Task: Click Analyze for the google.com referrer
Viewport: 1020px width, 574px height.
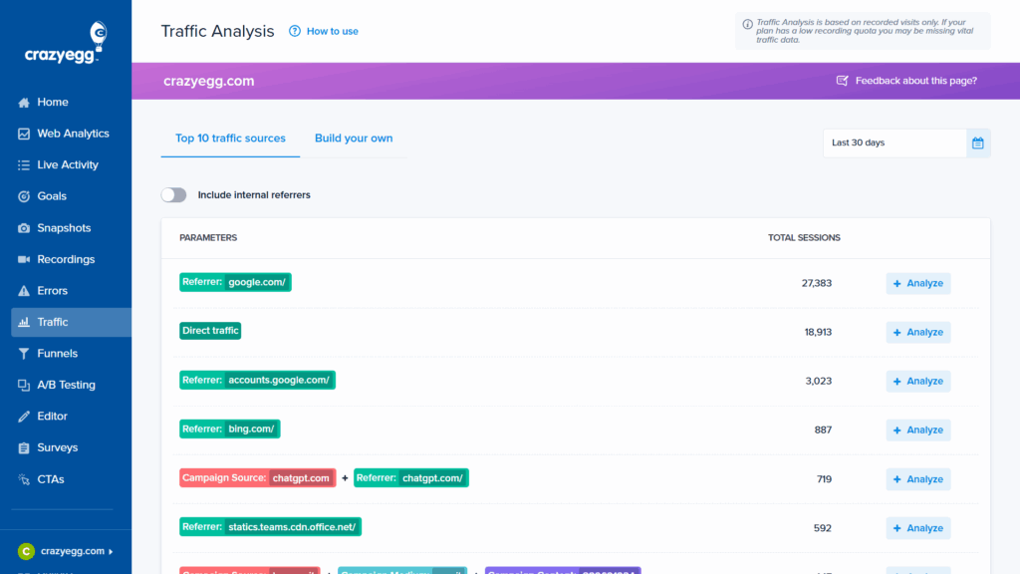Action: coord(918,284)
